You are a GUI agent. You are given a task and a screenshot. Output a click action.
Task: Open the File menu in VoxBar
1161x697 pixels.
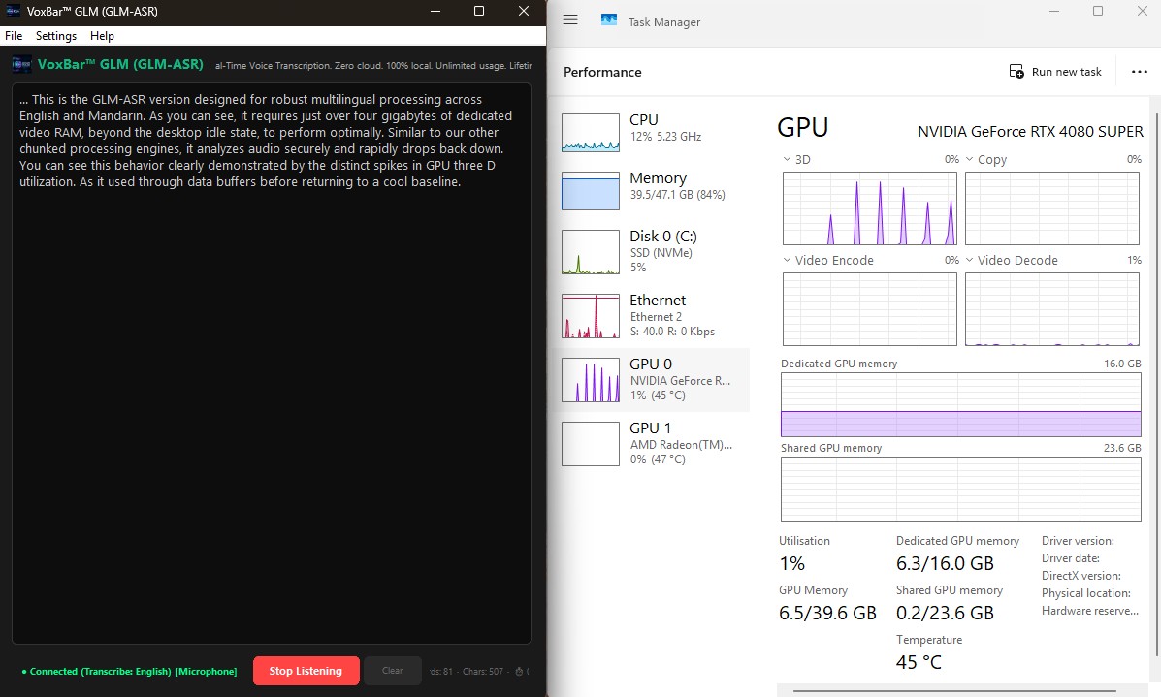14,35
